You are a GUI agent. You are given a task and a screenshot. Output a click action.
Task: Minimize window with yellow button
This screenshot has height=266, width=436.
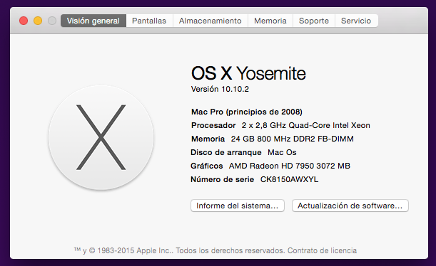pyautogui.click(x=38, y=21)
